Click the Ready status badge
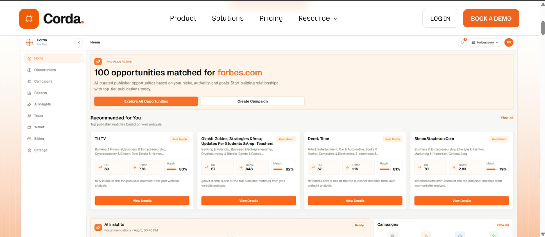The height and width of the screenshot is (237, 545). tap(359, 225)
